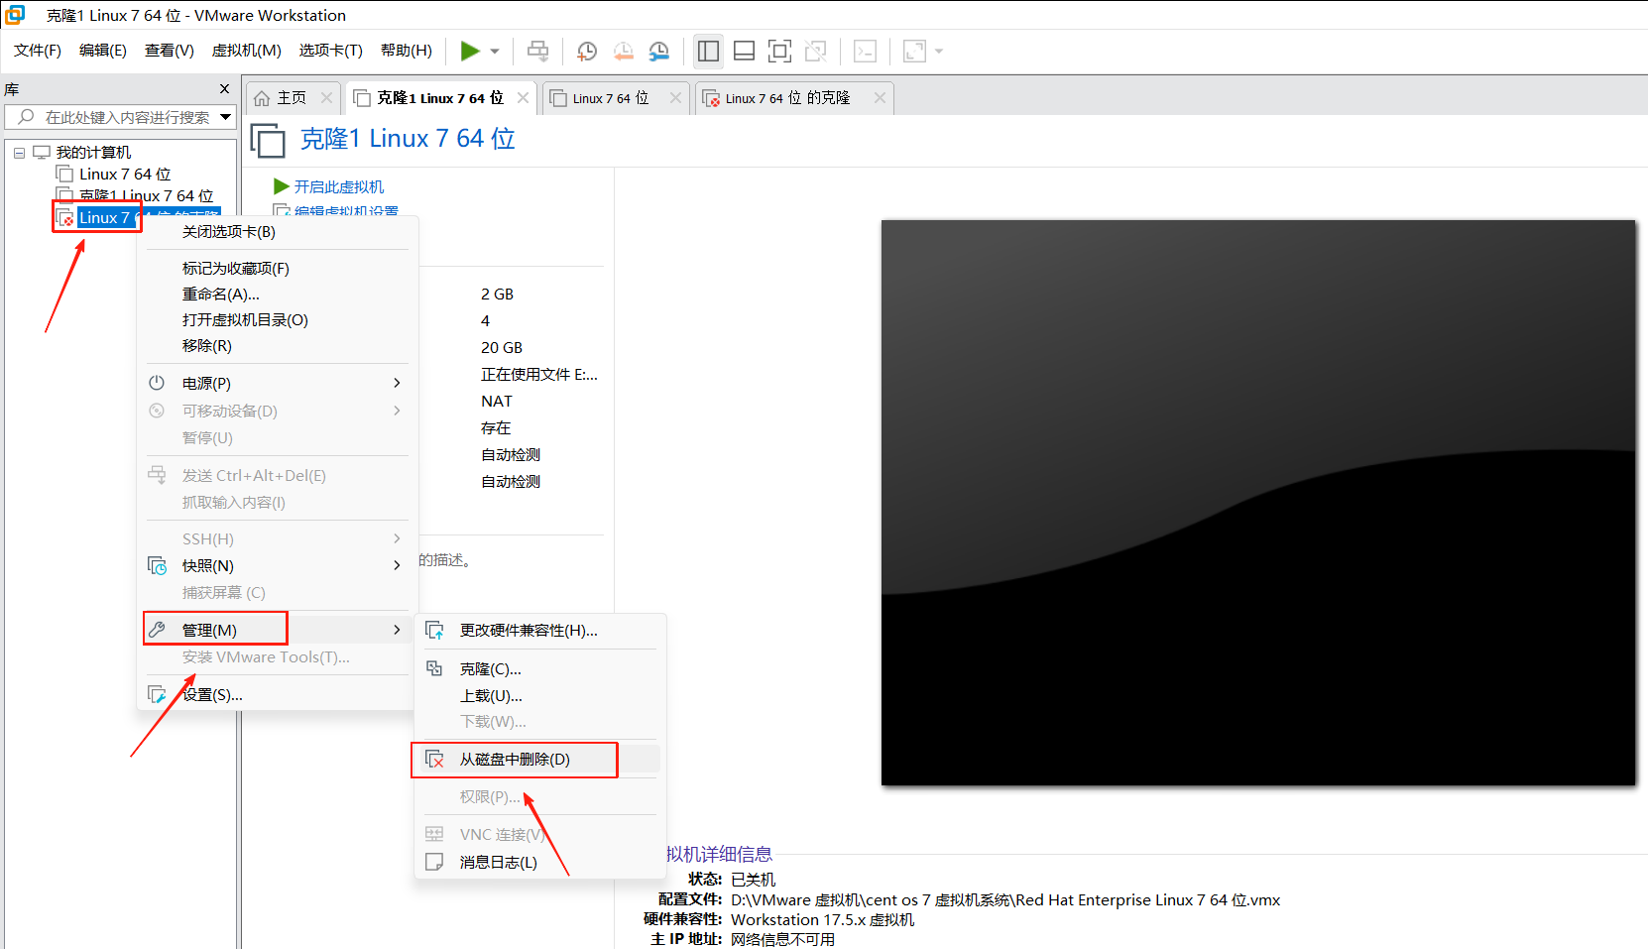Open the 查看(V) menu
Viewport: 1648px width, 949px height.
tap(170, 51)
